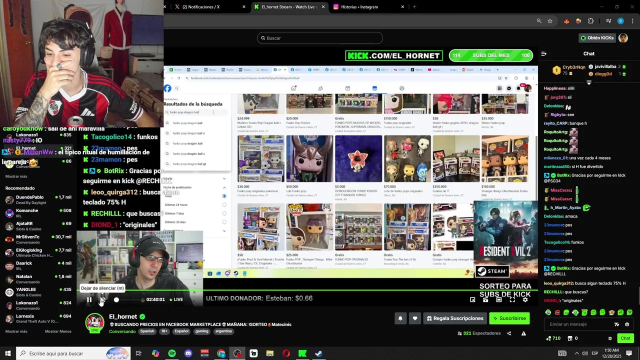The height and width of the screenshot is (360, 640).
Task: Open the Conversando category link
Action: (x=122, y=331)
